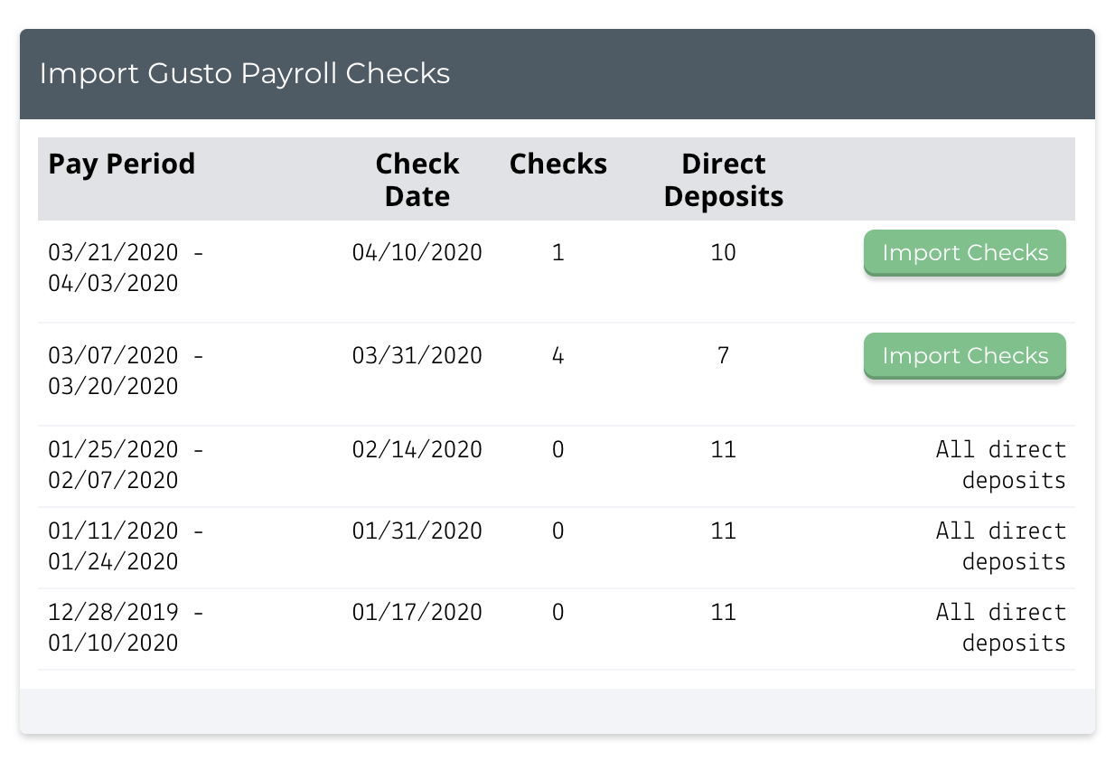The width and height of the screenshot is (1115, 761).
Task: Click checks count '1' in 04/10/2020 row
Action: [558, 253]
